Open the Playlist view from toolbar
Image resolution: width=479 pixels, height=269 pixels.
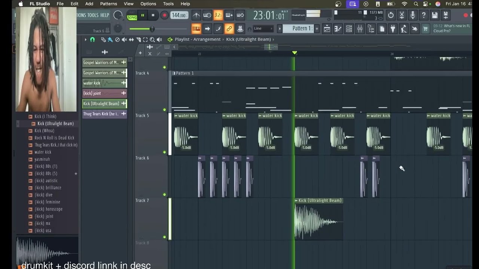327,29
